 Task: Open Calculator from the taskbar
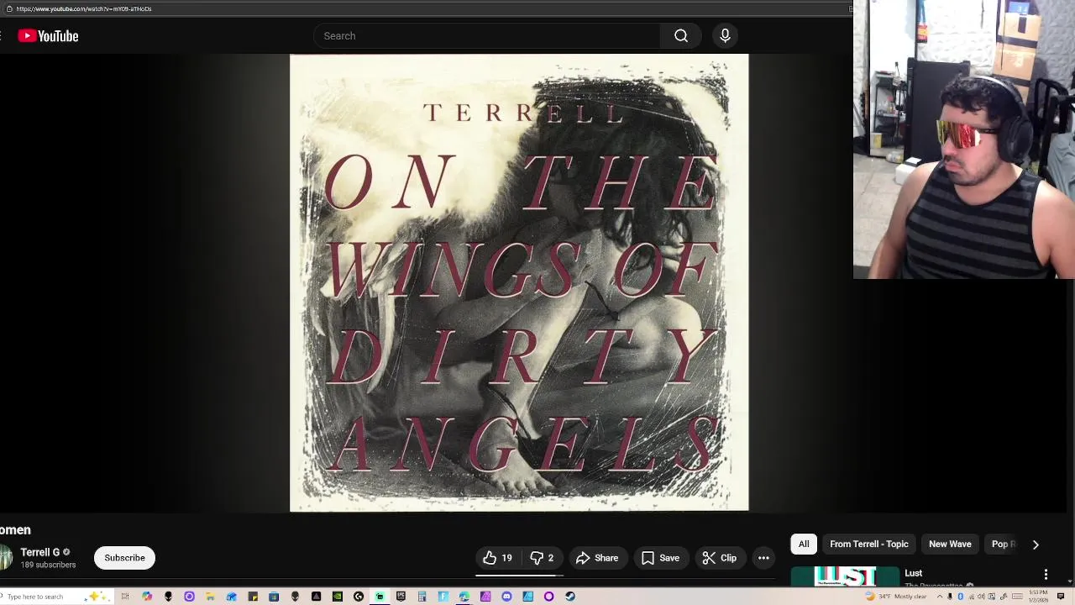pyautogui.click(x=422, y=597)
